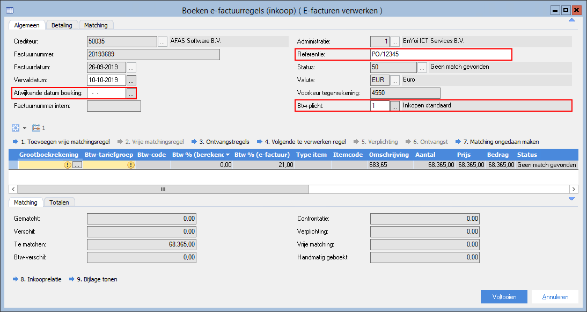Open lookup button next to Administratie field

pyautogui.click(x=395, y=41)
